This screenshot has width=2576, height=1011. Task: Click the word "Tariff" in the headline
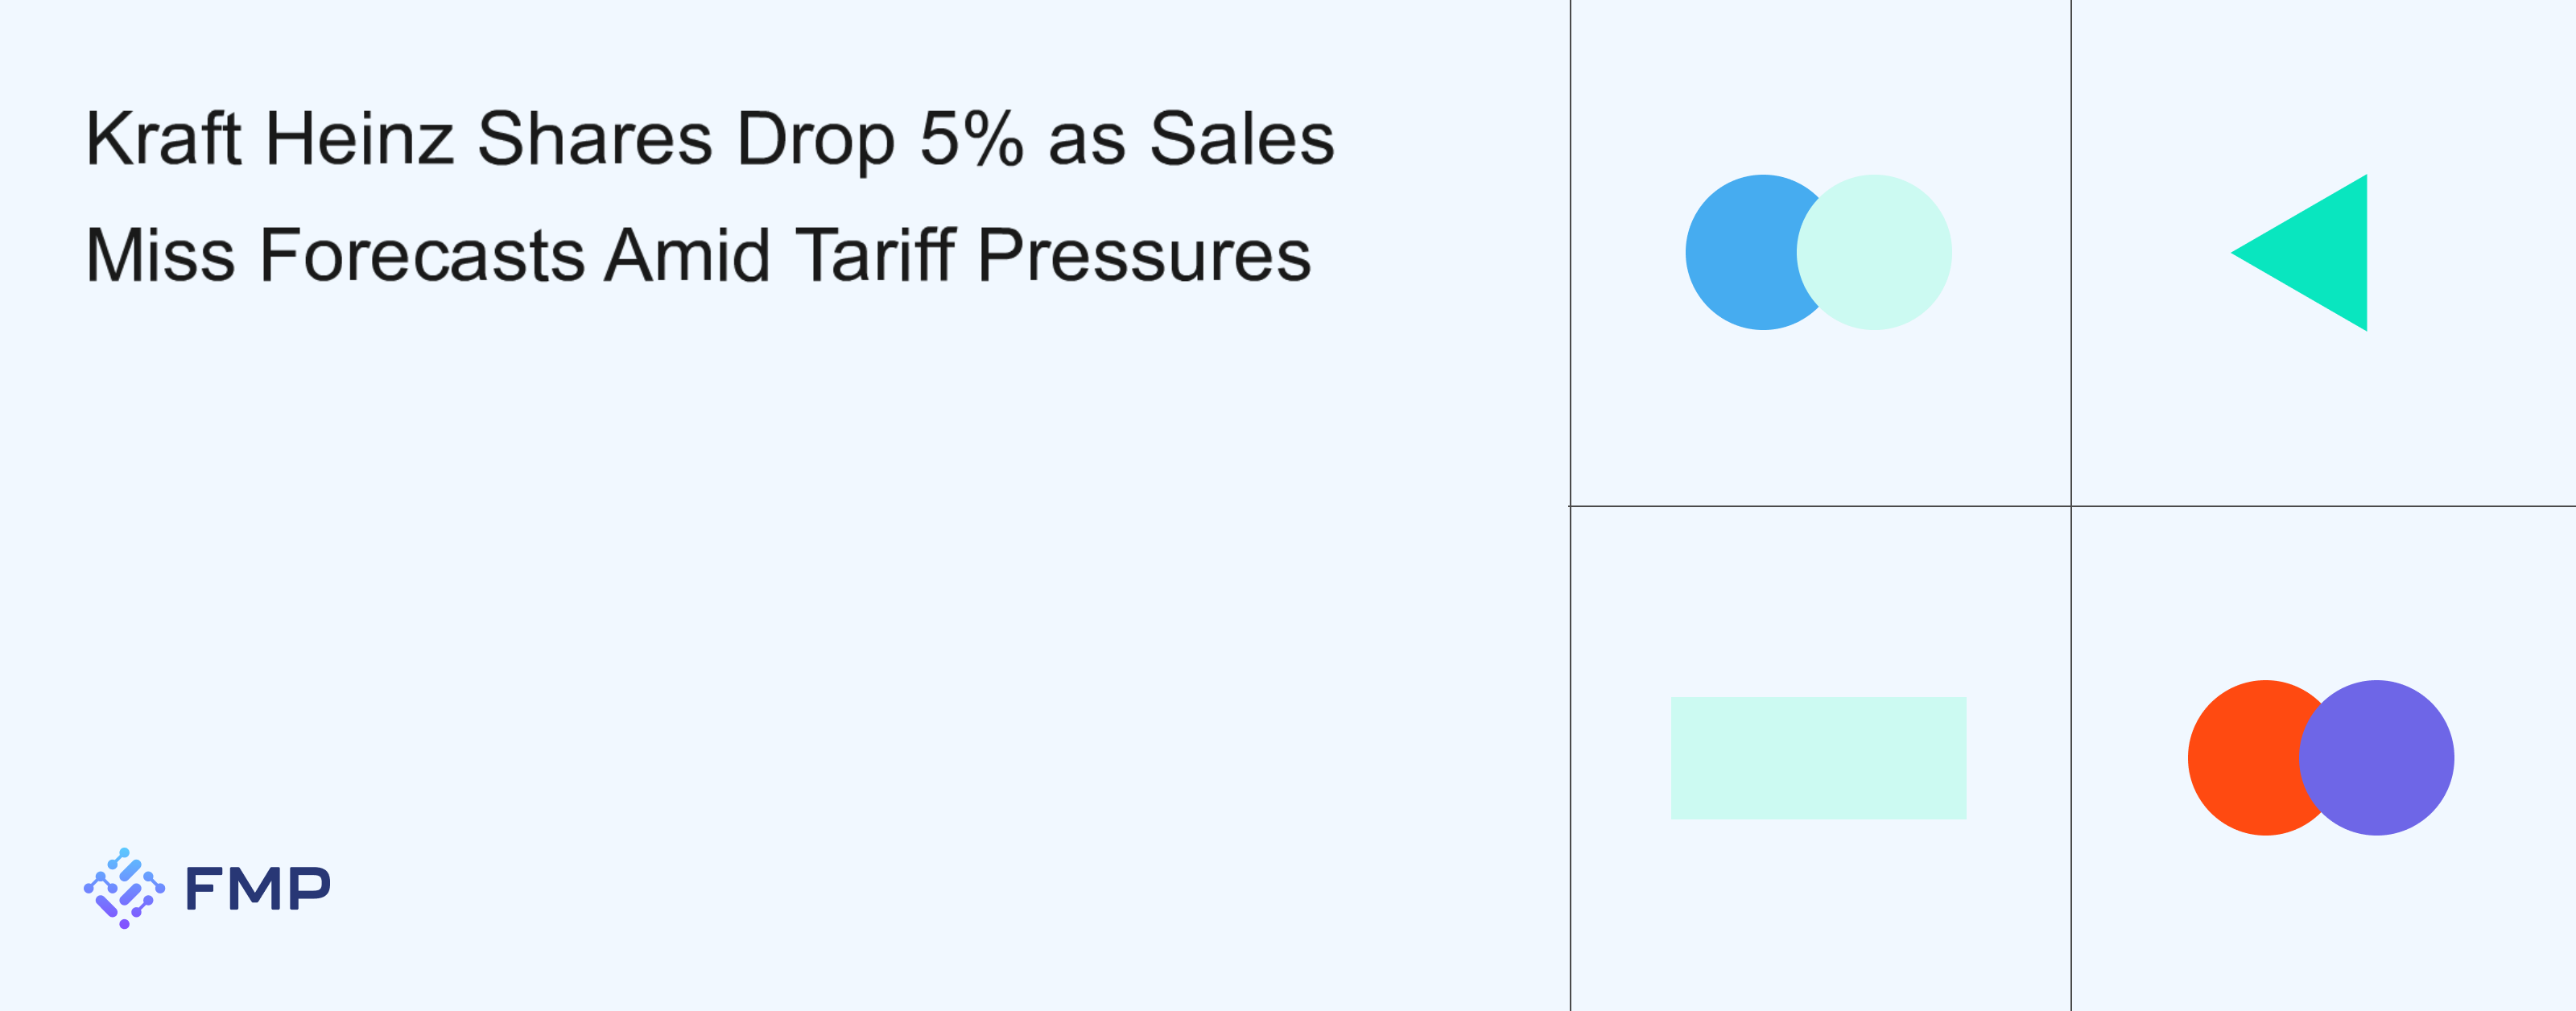875,256
